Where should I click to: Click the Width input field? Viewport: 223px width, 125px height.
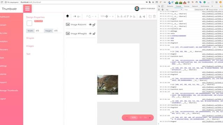click(x=39, y=31)
